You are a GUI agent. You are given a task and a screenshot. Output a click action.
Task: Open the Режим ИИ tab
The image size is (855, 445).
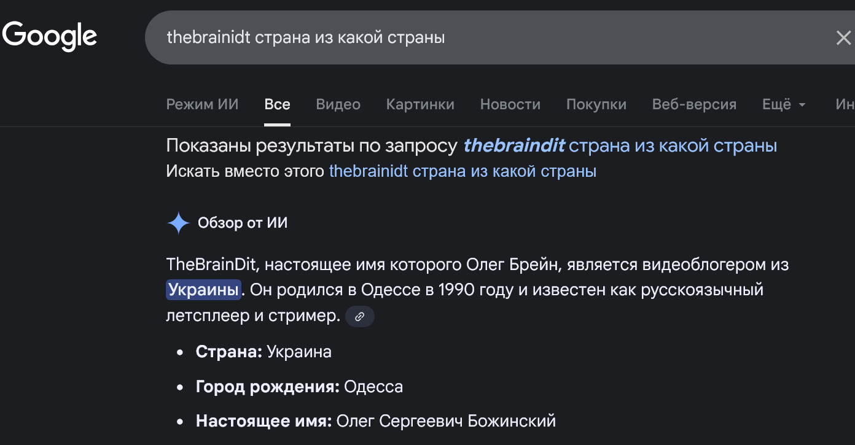[x=202, y=104]
